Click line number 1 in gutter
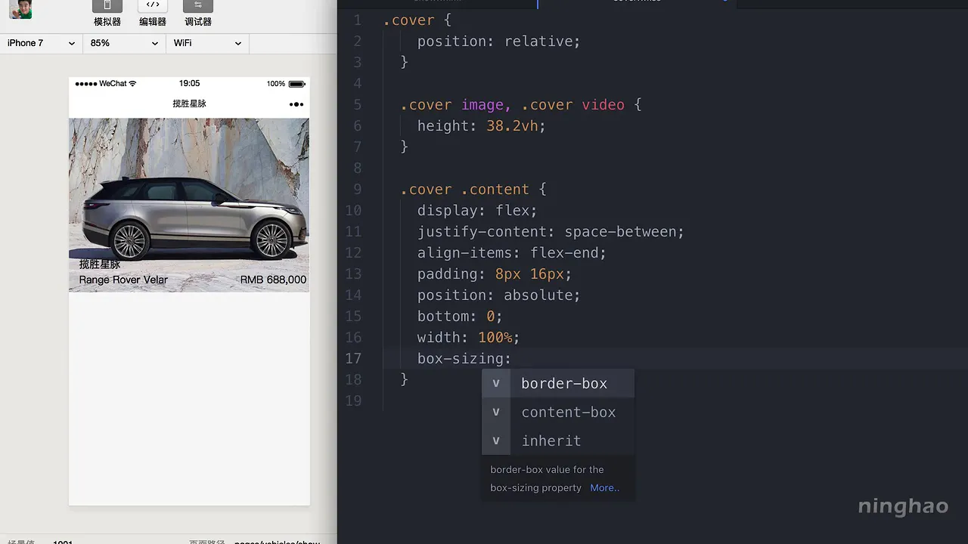The image size is (968, 544). click(x=357, y=20)
